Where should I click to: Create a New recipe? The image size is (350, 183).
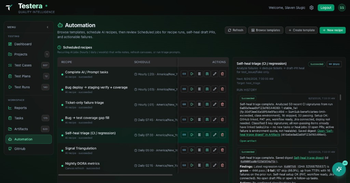tap(333, 30)
